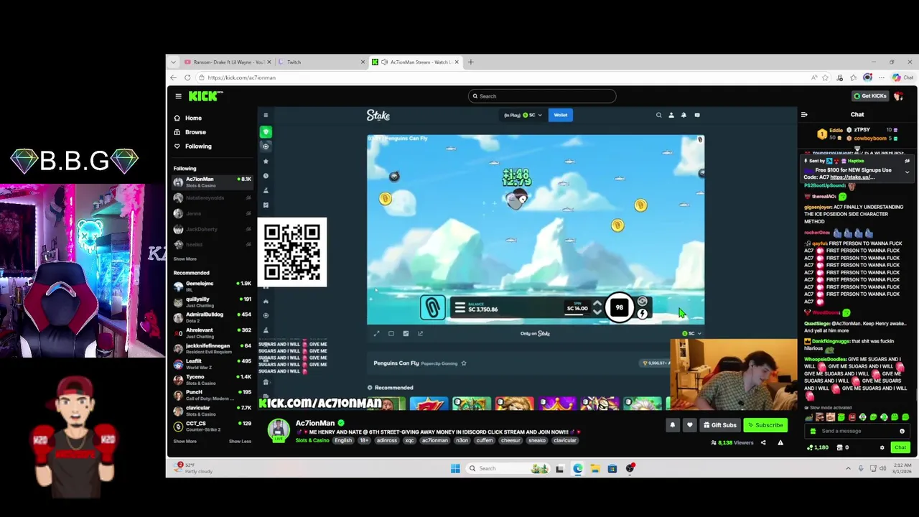Hide the pinned chat message
This screenshot has height=517, width=919.
coord(907,161)
